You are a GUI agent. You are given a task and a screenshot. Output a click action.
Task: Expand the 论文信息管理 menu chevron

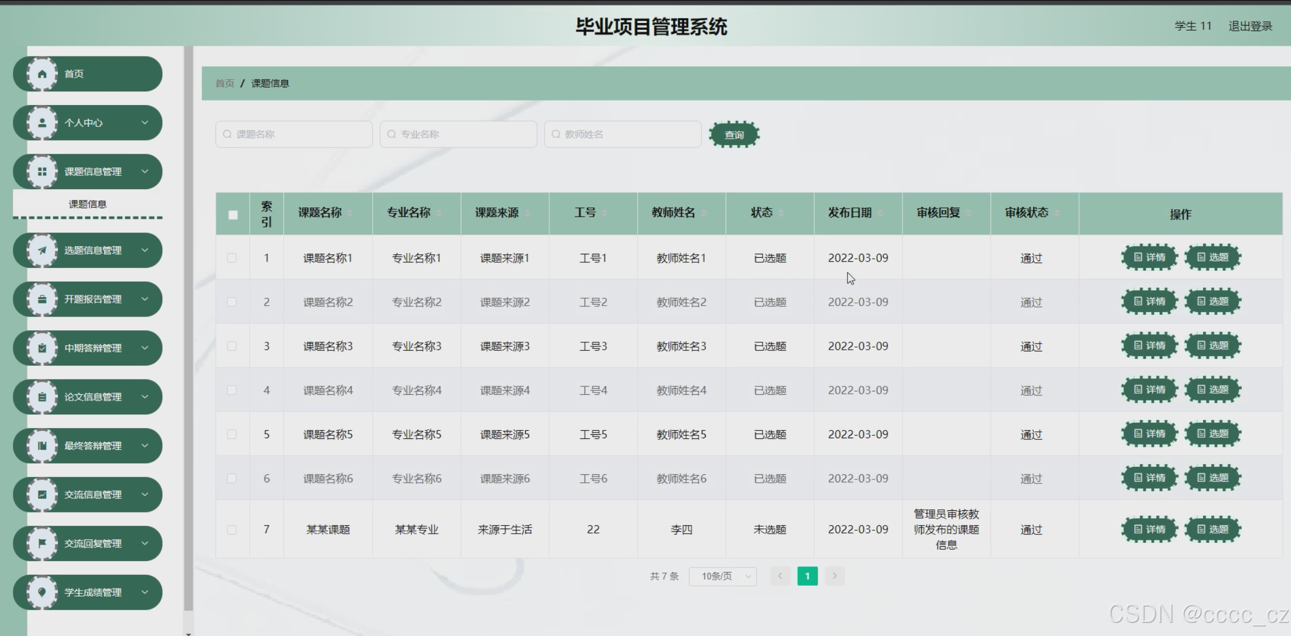click(145, 397)
